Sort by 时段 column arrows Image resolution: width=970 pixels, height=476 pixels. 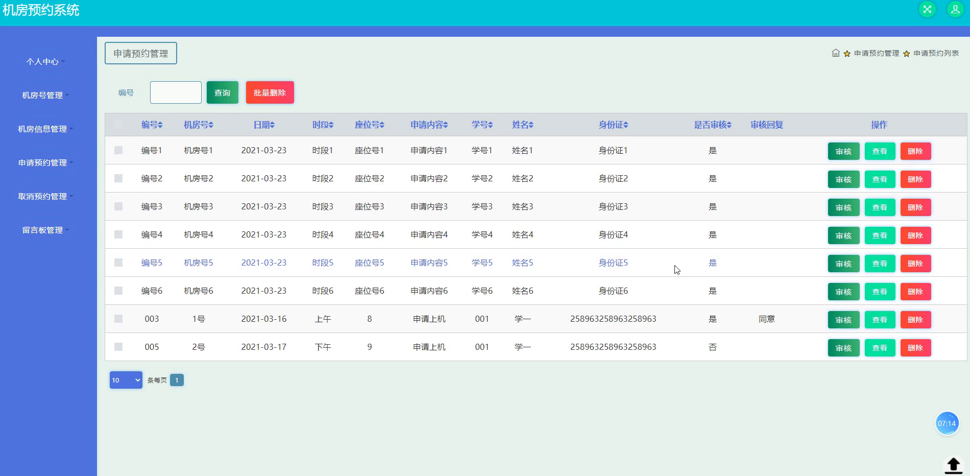pos(331,125)
